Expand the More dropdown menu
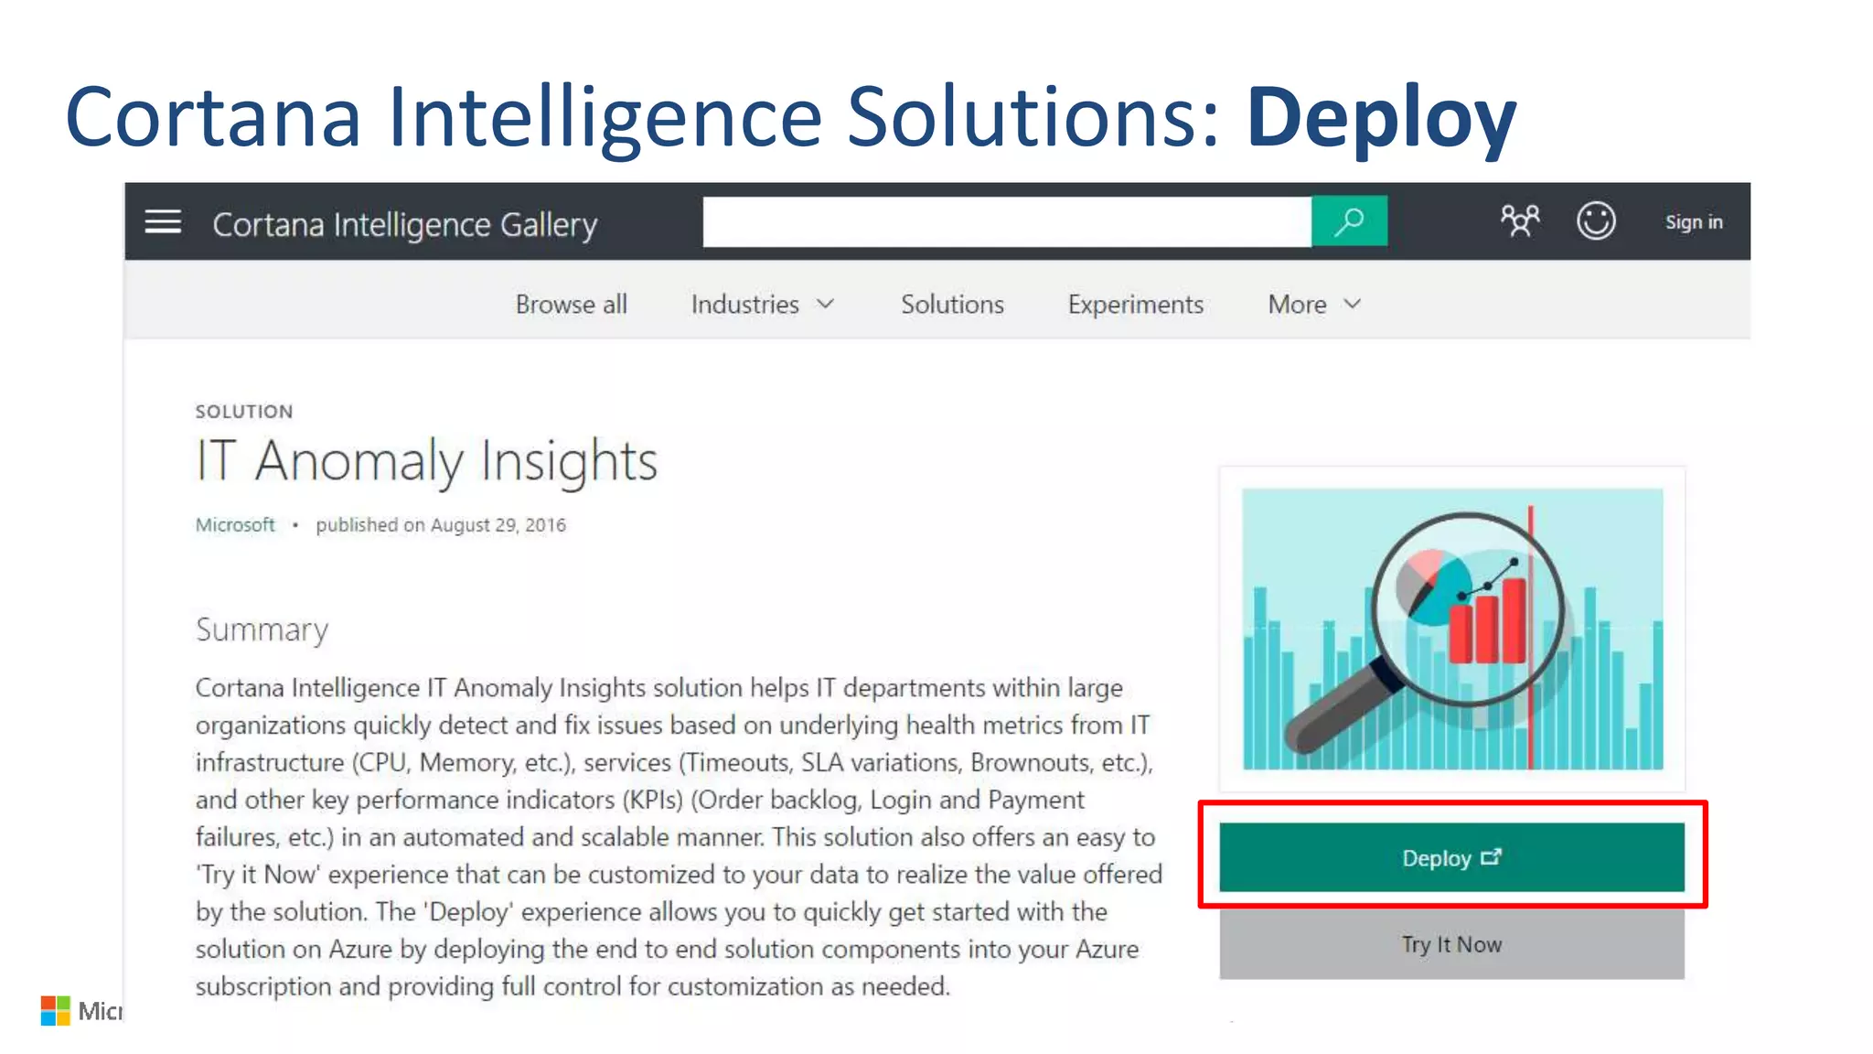Viewport: 1873px width, 1054px height. (x=1297, y=305)
